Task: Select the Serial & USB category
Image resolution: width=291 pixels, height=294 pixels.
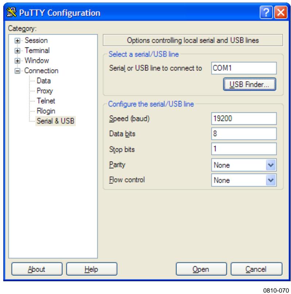Action: pos(55,121)
